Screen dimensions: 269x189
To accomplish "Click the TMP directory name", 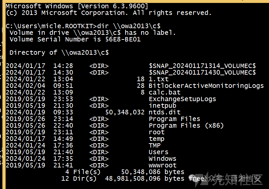I will point(155,146).
